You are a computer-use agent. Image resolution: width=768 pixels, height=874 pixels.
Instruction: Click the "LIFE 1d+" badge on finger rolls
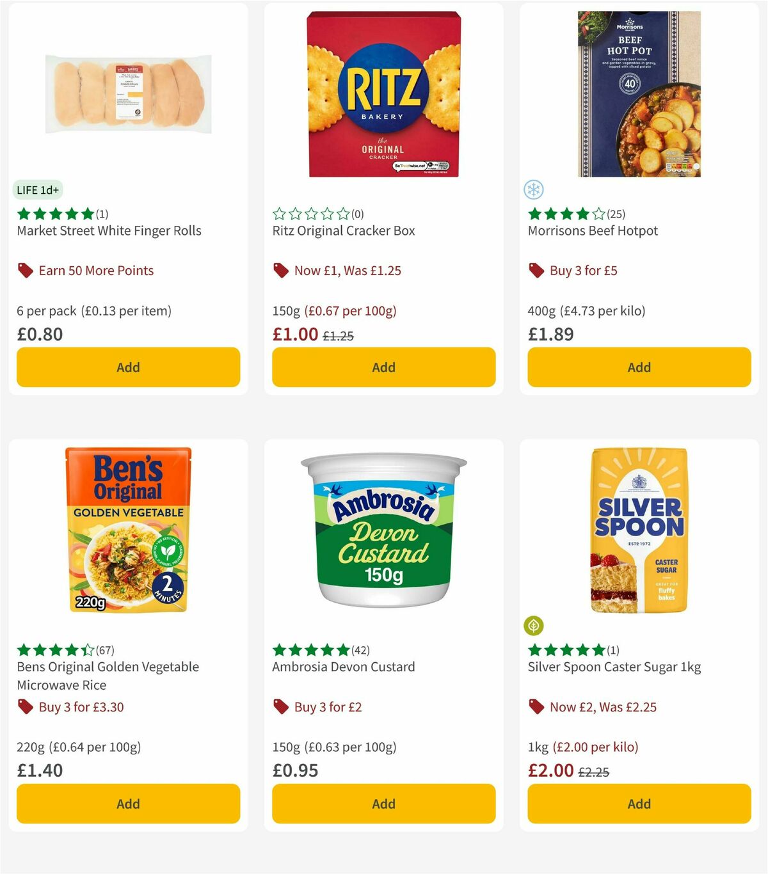(x=38, y=190)
